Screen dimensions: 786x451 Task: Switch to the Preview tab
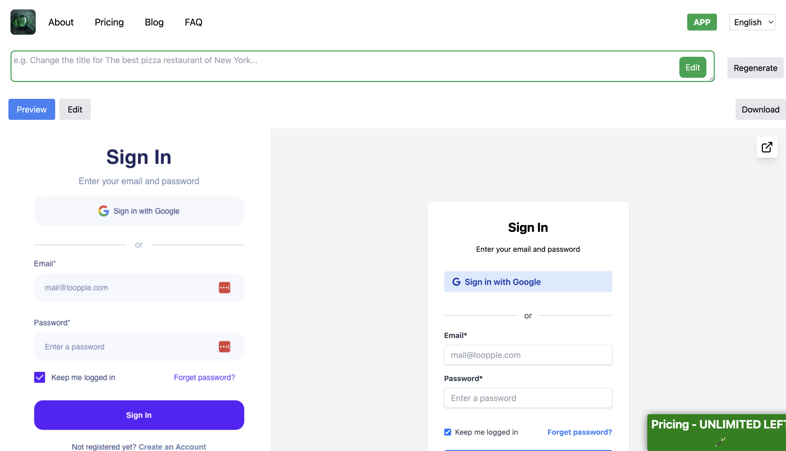(32, 109)
